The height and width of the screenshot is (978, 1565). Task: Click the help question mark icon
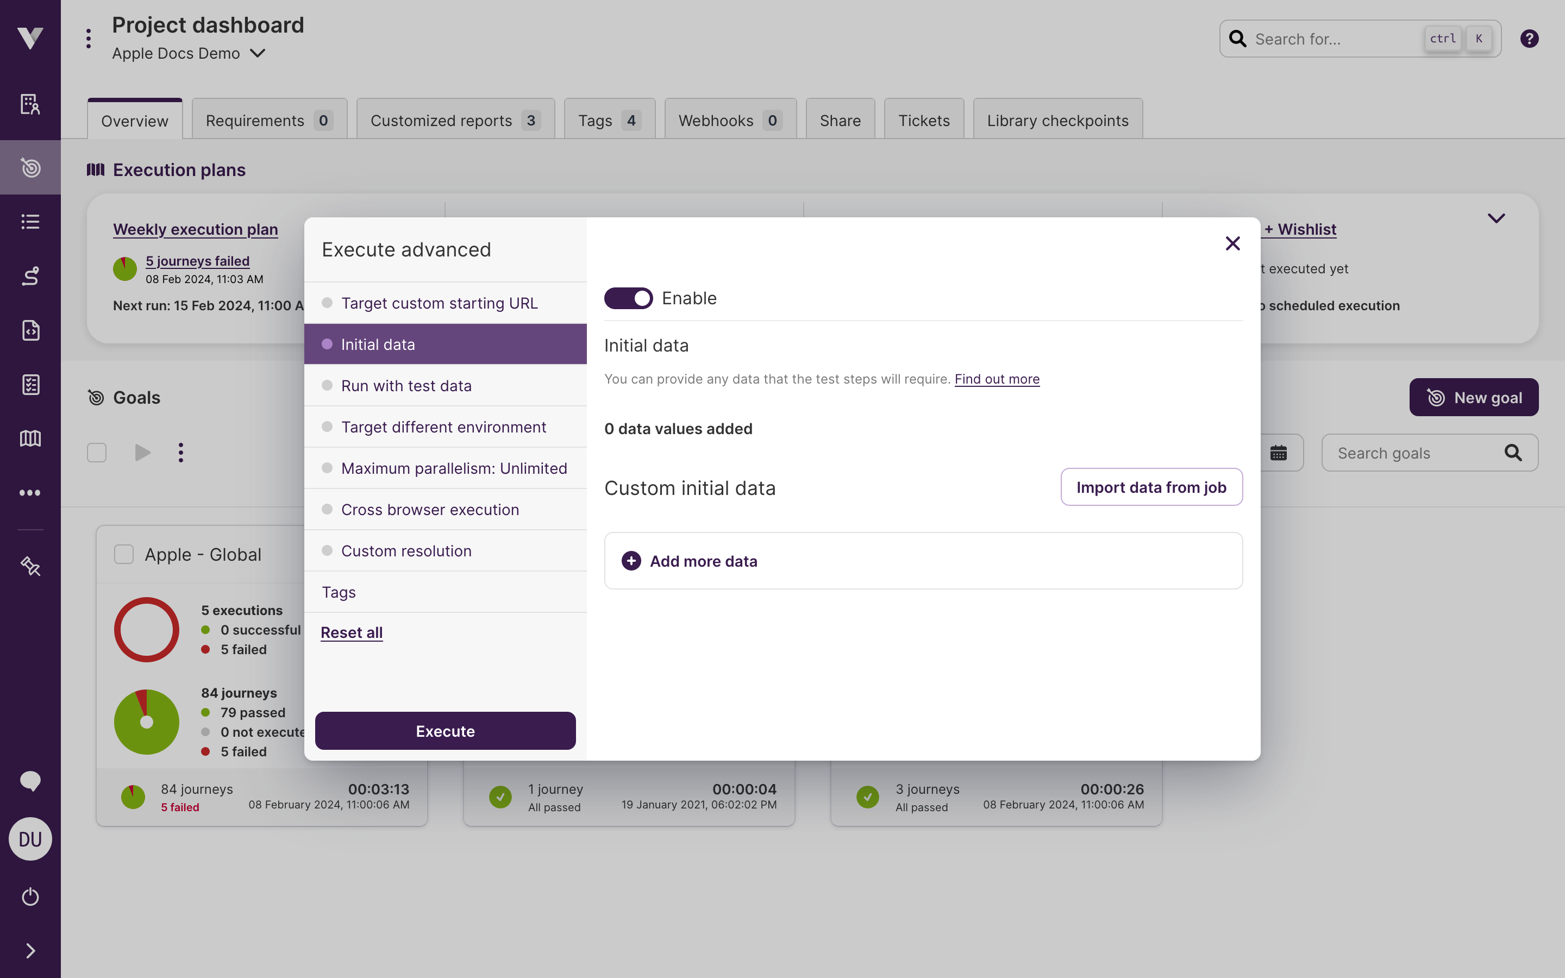tap(1530, 39)
